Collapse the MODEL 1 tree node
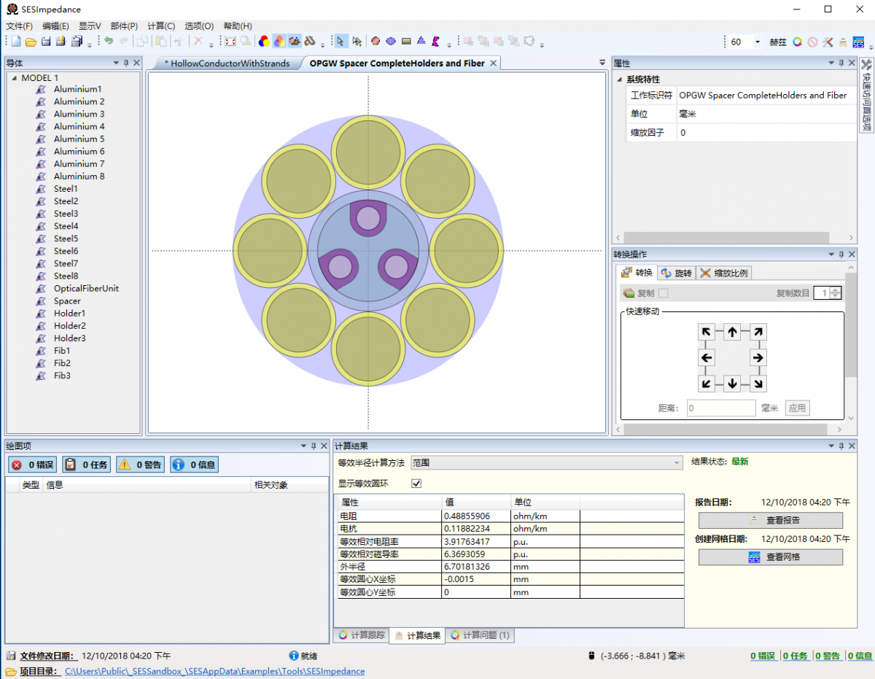875x679 pixels. [x=13, y=77]
